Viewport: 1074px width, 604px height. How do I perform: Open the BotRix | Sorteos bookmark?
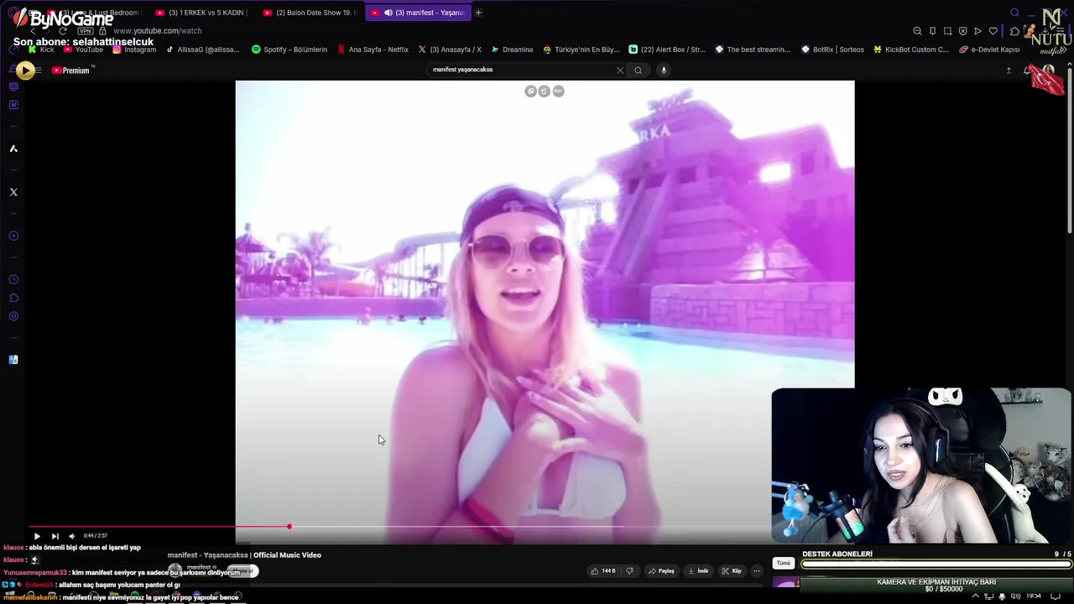(832, 49)
